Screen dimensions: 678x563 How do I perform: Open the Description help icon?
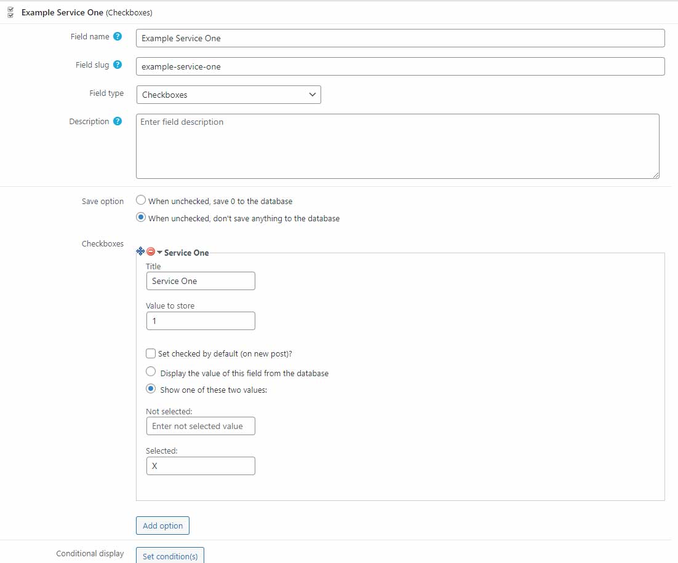pyautogui.click(x=118, y=121)
